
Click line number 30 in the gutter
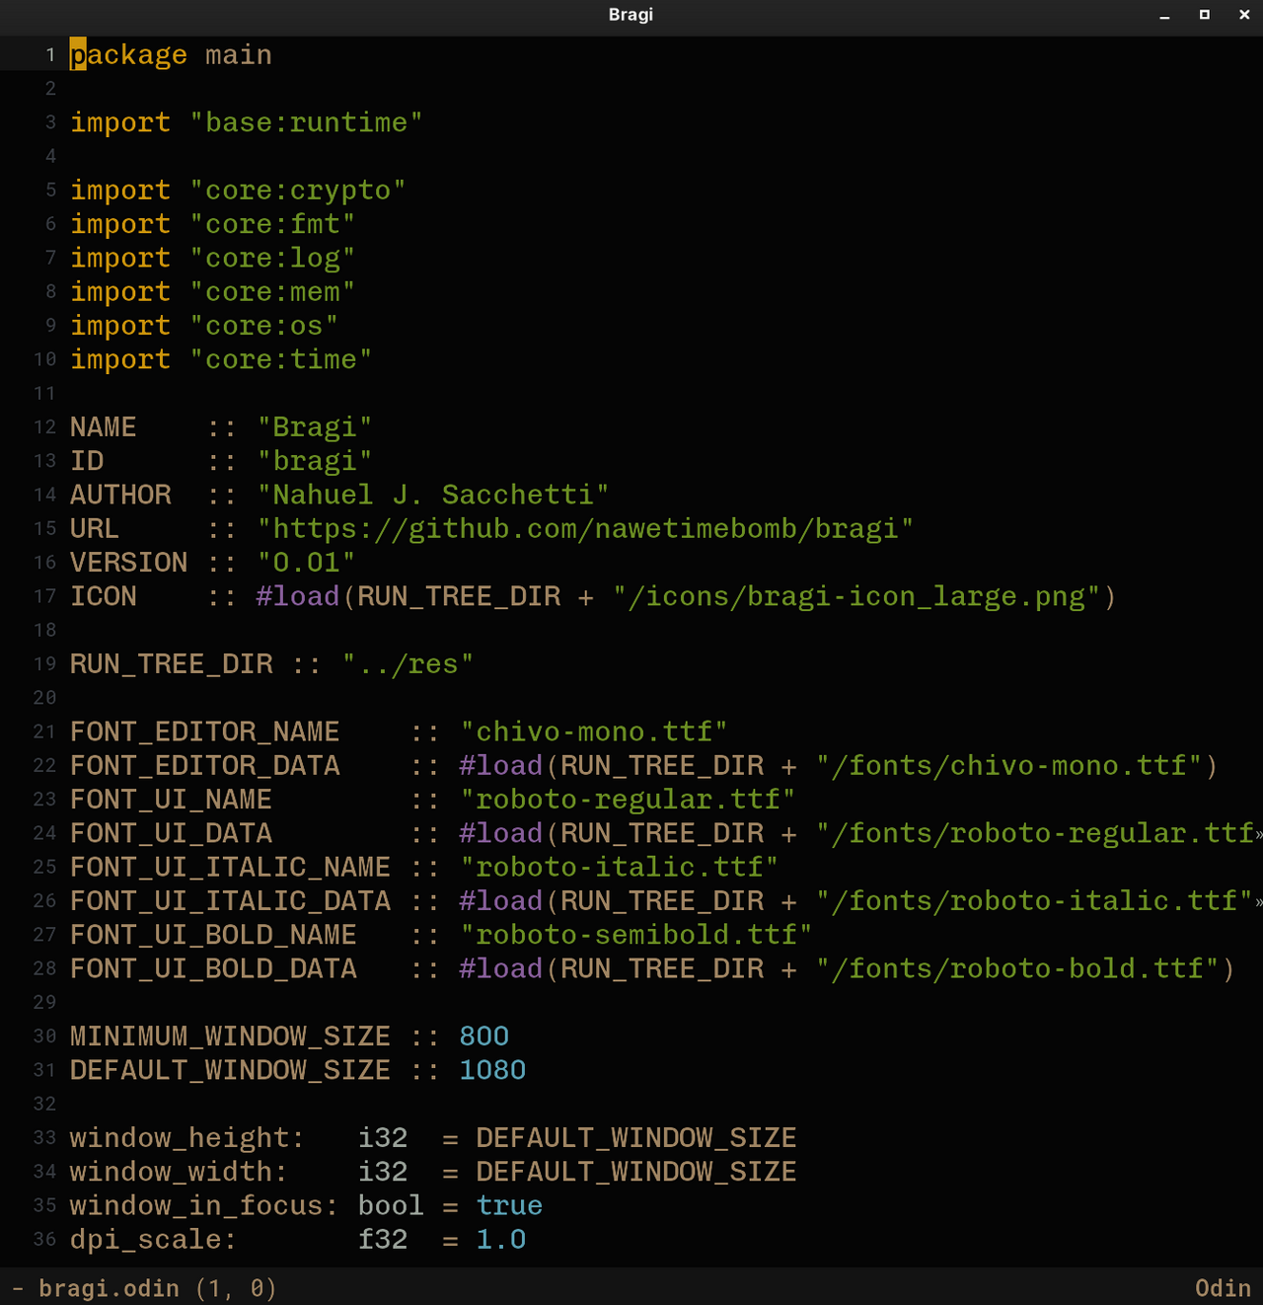click(45, 1036)
